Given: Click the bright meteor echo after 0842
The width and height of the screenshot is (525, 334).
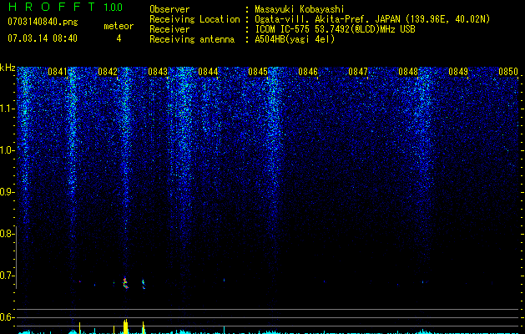Looking at the screenshot, I should [x=125, y=283].
